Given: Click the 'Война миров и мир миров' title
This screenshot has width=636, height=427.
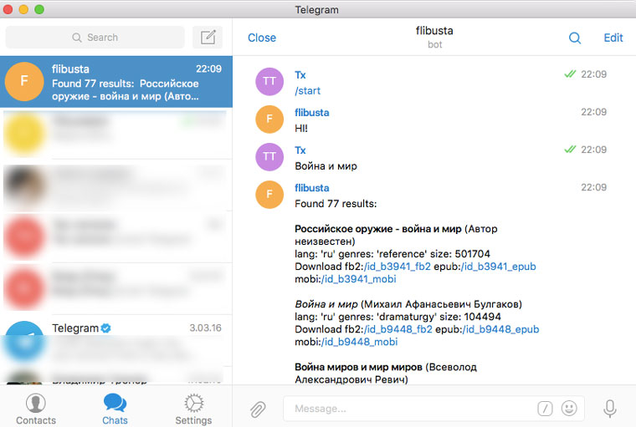Looking at the screenshot, I should coord(358,367).
